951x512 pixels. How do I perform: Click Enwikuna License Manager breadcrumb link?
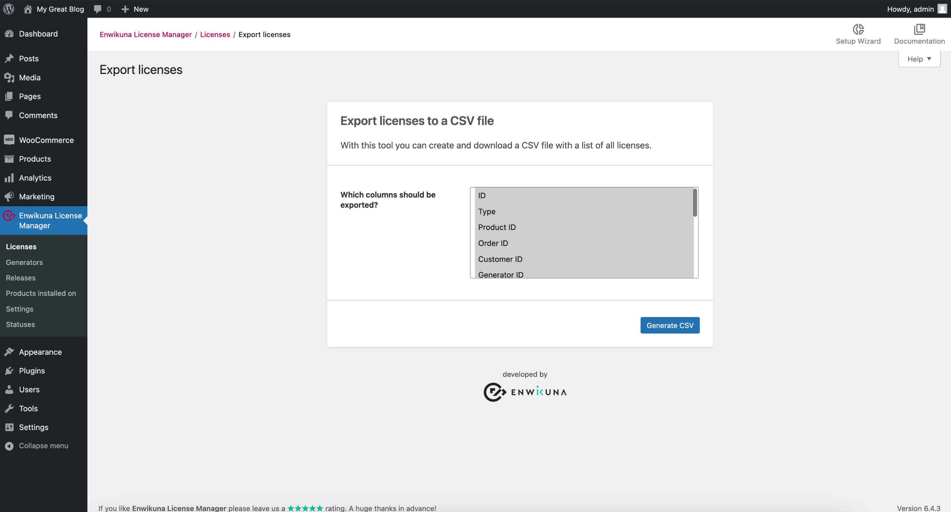(x=146, y=34)
